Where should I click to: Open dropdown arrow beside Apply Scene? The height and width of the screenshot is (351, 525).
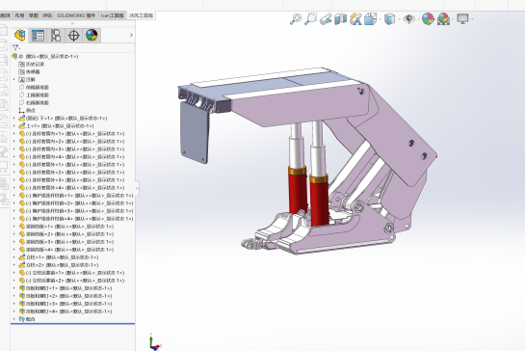[454, 19]
